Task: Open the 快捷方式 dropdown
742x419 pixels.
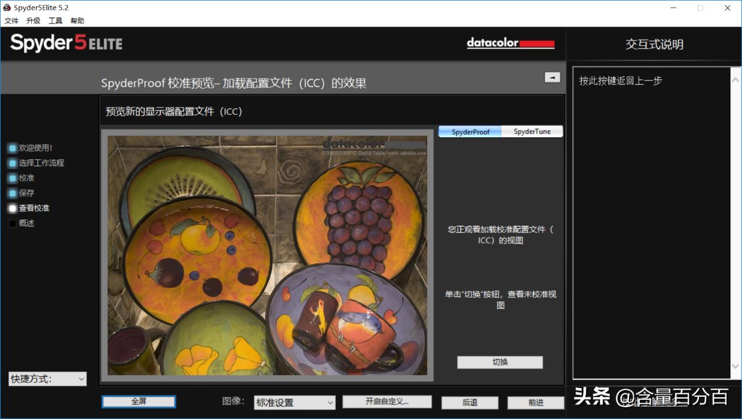Action: coord(47,379)
